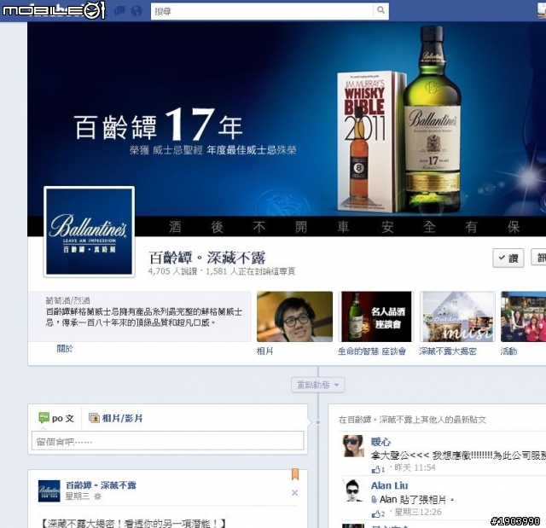Click the 4,705 人說讚 count text
Image resolution: width=546 pixels, height=528 pixels.
[x=172, y=271]
